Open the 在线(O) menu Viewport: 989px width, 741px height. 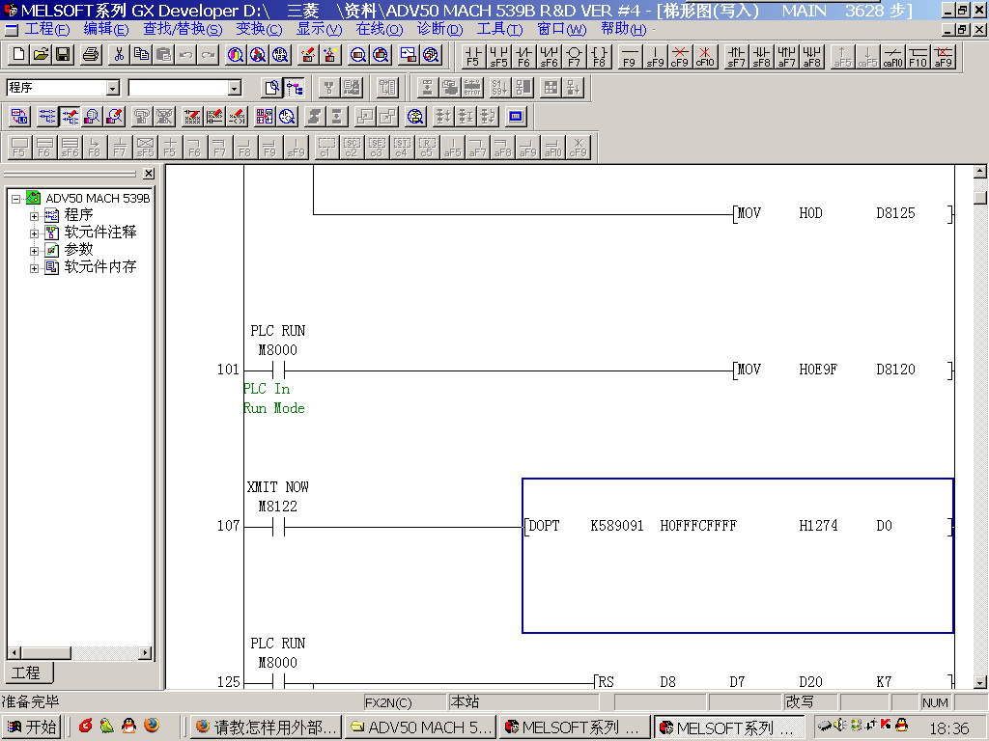[x=379, y=29]
